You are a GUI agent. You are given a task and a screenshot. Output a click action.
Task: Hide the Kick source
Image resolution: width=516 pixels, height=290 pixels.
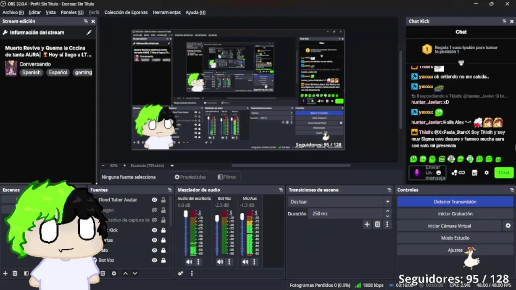point(154,230)
